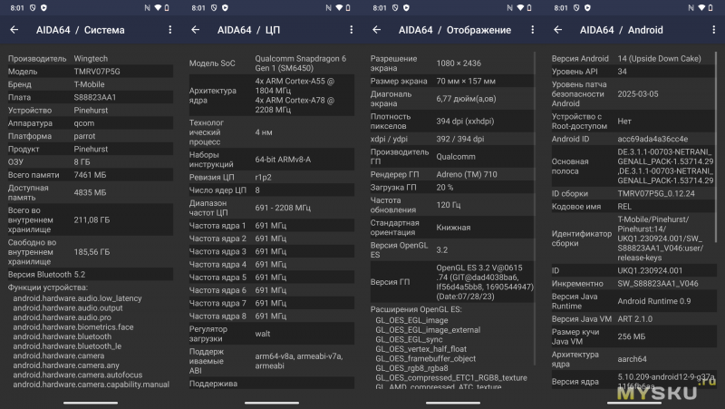The width and height of the screenshot is (725, 409).
Task: Select the Размер кучи Java VM row
Action: 633,336
